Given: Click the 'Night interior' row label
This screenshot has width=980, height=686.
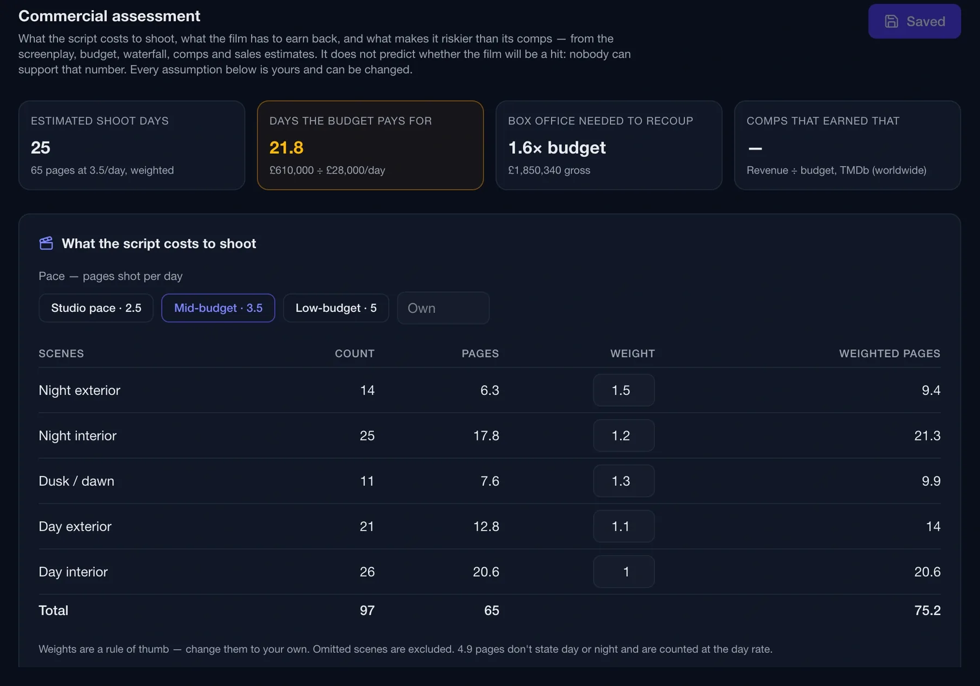Looking at the screenshot, I should [x=77, y=436].
